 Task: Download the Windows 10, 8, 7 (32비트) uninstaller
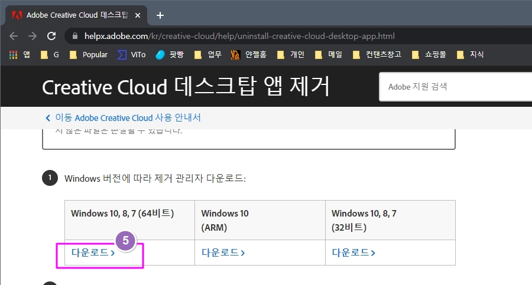353,253
